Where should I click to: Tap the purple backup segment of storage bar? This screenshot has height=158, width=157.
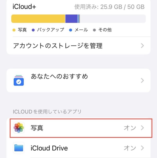[x=71, y=19]
